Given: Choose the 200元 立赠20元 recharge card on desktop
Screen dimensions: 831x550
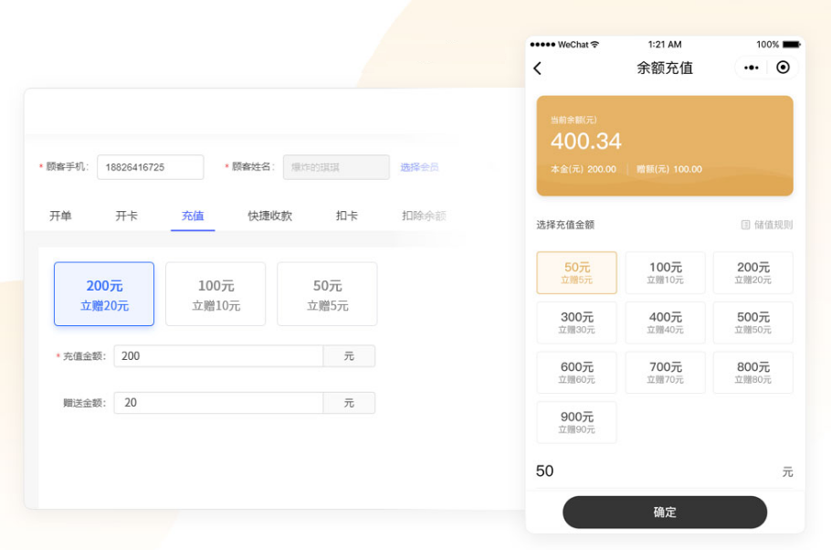Looking at the screenshot, I should click(x=104, y=294).
